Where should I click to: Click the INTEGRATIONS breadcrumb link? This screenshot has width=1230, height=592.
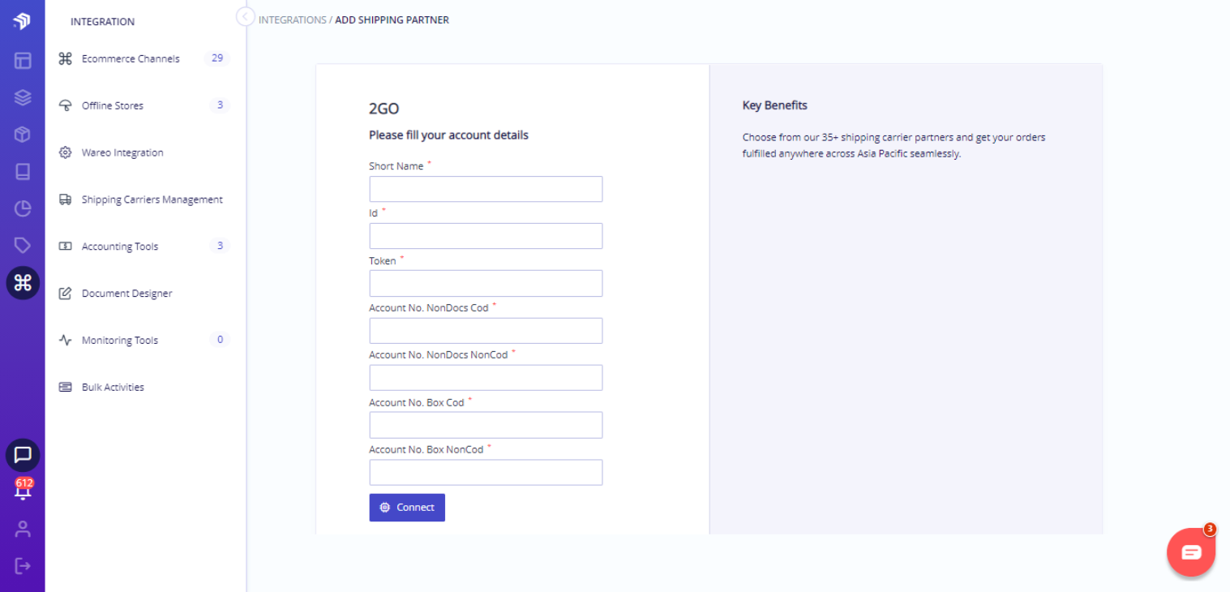click(293, 19)
